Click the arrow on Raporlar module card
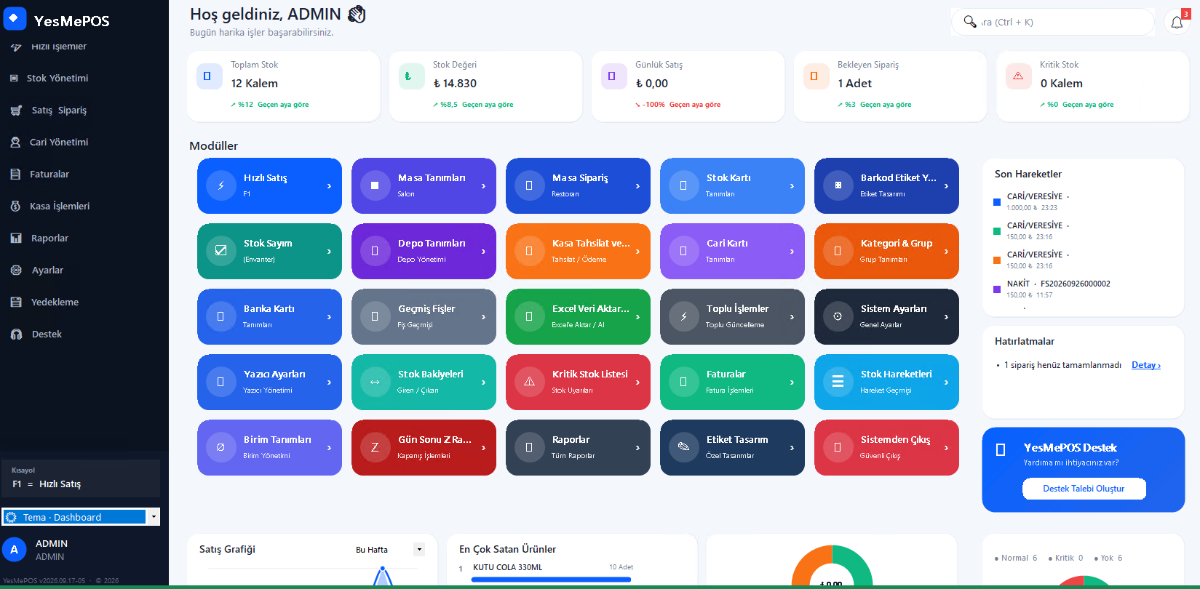The width and height of the screenshot is (1200, 589). click(x=637, y=448)
